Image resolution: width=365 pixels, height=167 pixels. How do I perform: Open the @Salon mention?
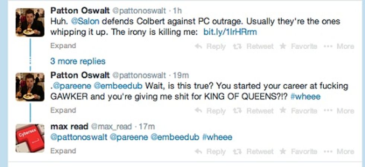[85, 22]
